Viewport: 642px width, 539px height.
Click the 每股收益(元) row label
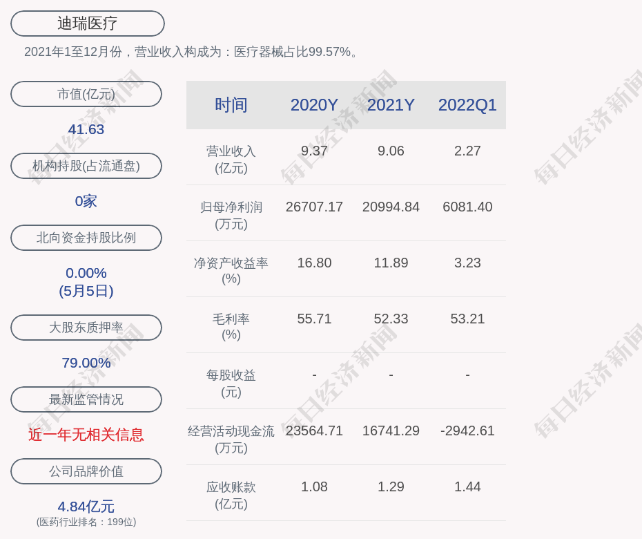point(231,384)
